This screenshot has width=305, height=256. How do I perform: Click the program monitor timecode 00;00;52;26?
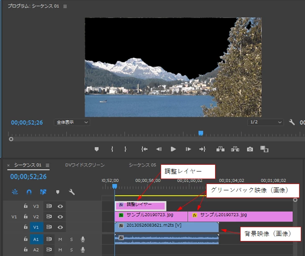click(27, 123)
